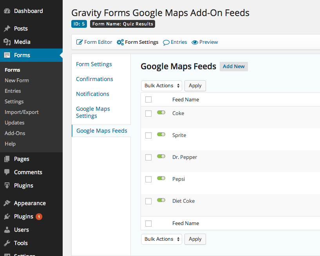The height and width of the screenshot is (256, 320).
Task: Open the Bulk Actions dropdown above the feed table
Action: [x=161, y=86]
